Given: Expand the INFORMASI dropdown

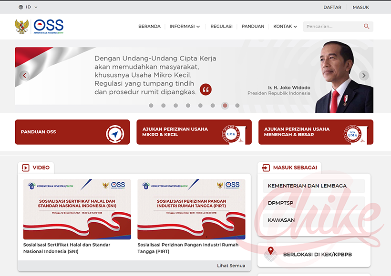Looking at the screenshot, I should 185,26.
